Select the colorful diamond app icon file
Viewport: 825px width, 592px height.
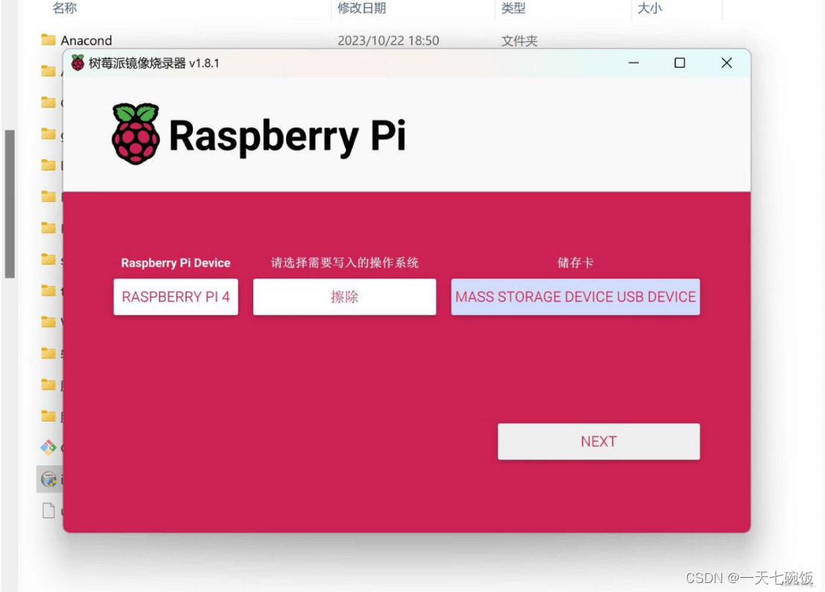[48, 448]
